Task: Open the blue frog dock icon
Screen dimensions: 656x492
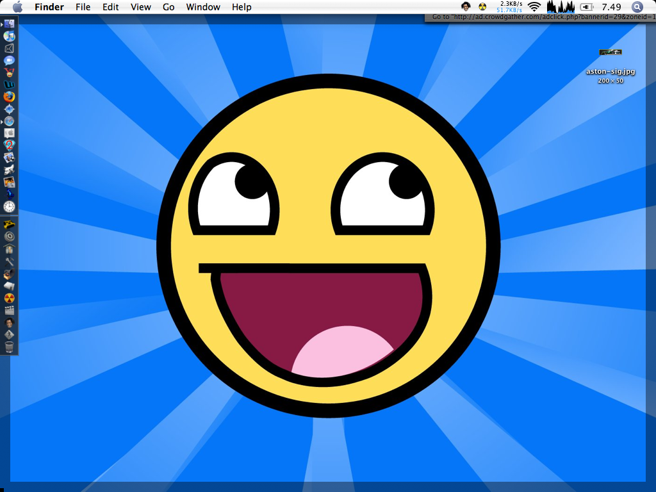Action: click(x=9, y=194)
